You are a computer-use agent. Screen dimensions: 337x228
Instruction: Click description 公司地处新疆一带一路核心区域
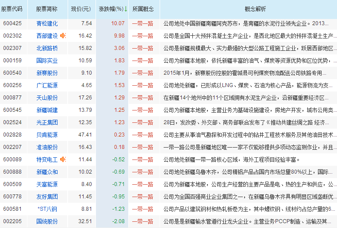tap(231, 160)
